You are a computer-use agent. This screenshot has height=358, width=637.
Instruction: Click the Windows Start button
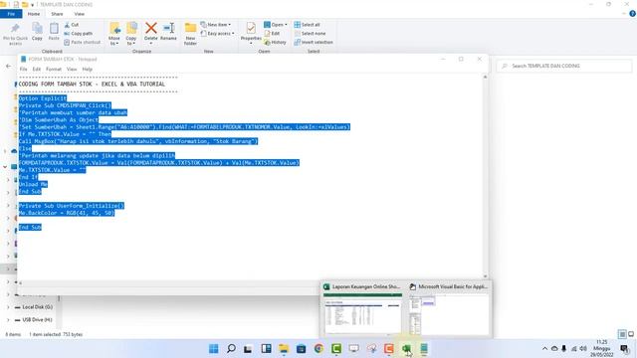[213, 349]
